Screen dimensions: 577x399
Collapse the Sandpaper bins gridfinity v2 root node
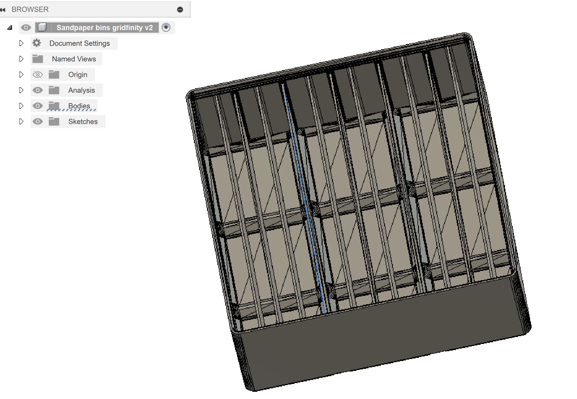10,28
